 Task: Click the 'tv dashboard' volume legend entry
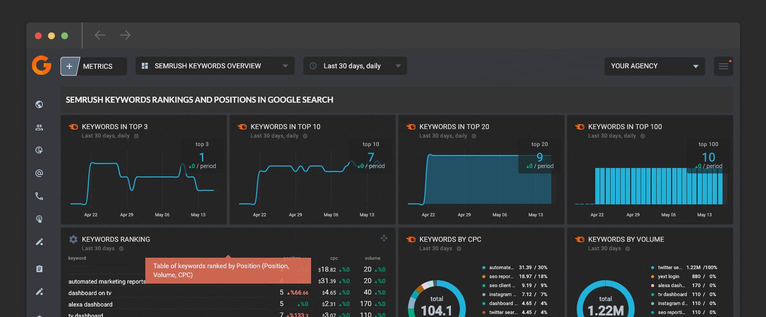[x=684, y=295]
